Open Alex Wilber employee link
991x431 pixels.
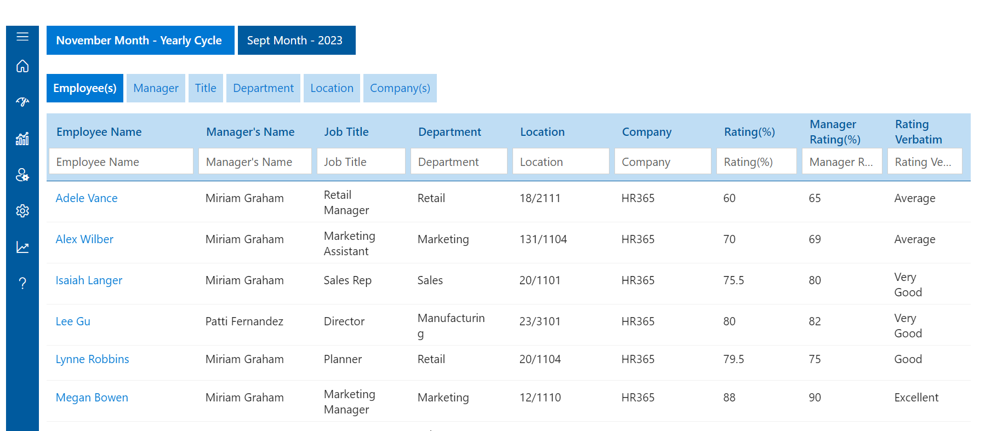coord(84,239)
